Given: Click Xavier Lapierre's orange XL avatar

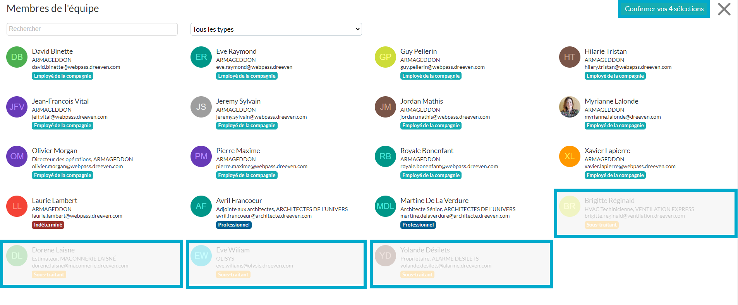Looking at the screenshot, I should pos(569,157).
